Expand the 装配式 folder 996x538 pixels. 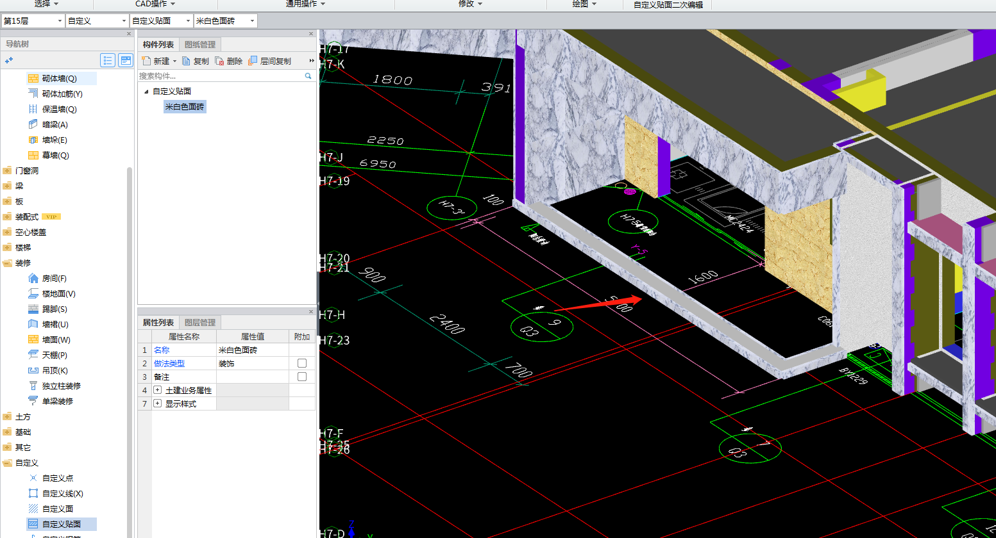7,216
